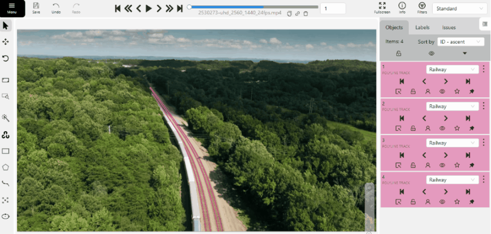Open more options for object 2

coord(484,106)
